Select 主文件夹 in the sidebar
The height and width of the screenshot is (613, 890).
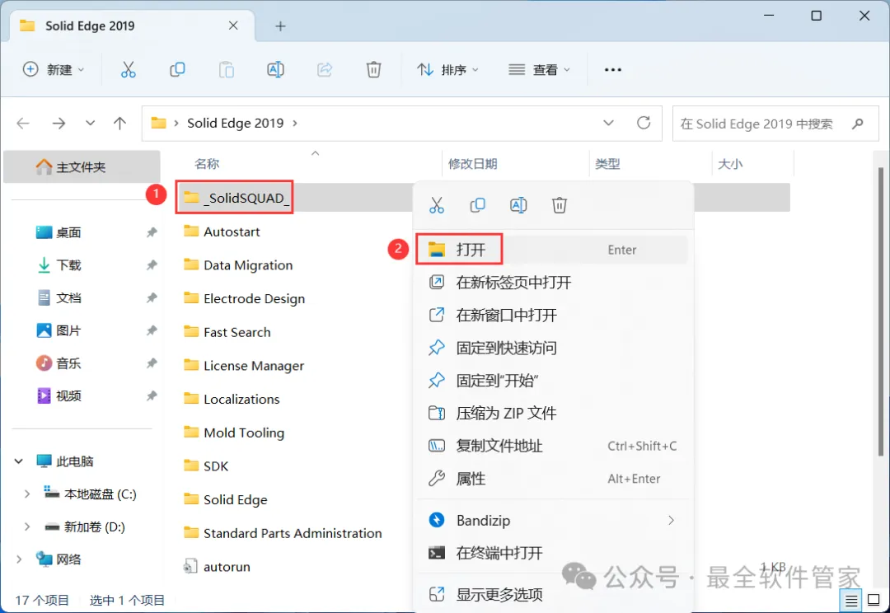pyautogui.click(x=82, y=167)
